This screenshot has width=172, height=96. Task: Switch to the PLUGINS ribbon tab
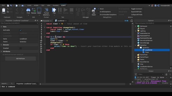56,5
